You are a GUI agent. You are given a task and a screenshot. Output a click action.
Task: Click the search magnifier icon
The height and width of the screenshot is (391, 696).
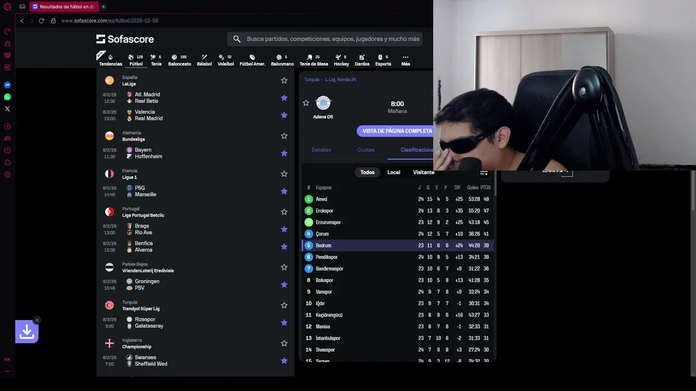point(237,39)
